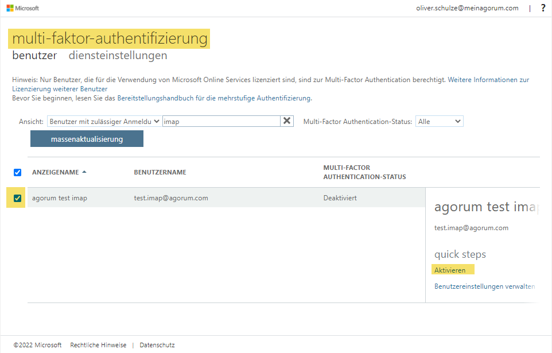Click the ©2022 Microsoft footer text
The image size is (552, 353).
(x=37, y=345)
